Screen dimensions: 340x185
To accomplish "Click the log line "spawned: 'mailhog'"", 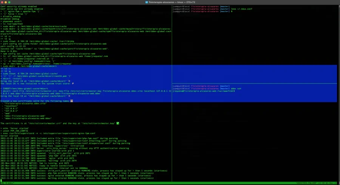I will tap(39, 161).
